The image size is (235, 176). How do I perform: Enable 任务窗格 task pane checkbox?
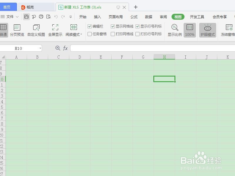click(89, 33)
